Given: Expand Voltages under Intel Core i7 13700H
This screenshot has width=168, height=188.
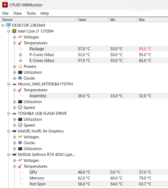Looking at the screenshot, I should tap(14, 37).
